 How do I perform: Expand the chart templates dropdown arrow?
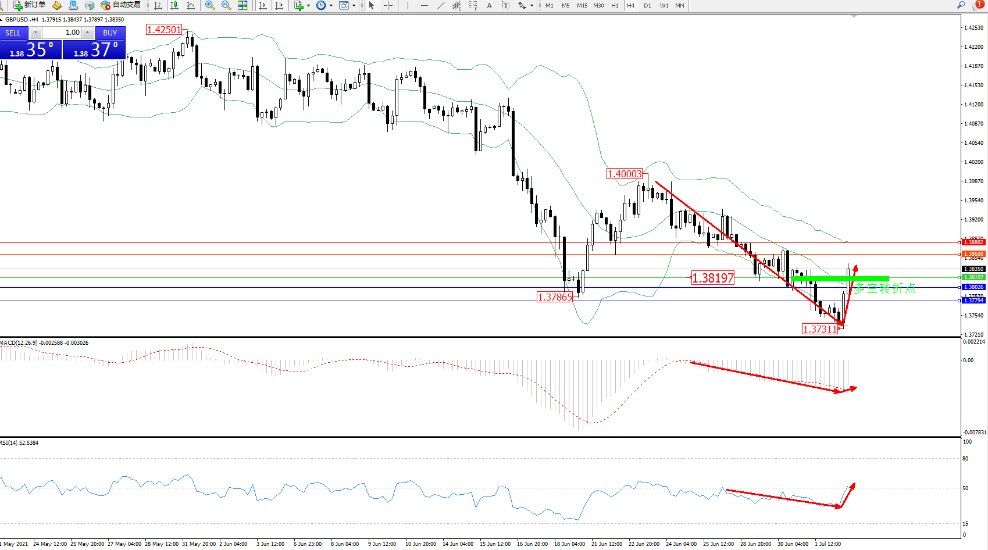(354, 5)
